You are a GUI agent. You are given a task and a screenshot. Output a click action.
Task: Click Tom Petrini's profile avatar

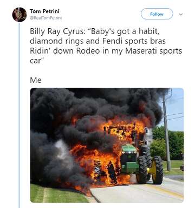(x=19, y=15)
